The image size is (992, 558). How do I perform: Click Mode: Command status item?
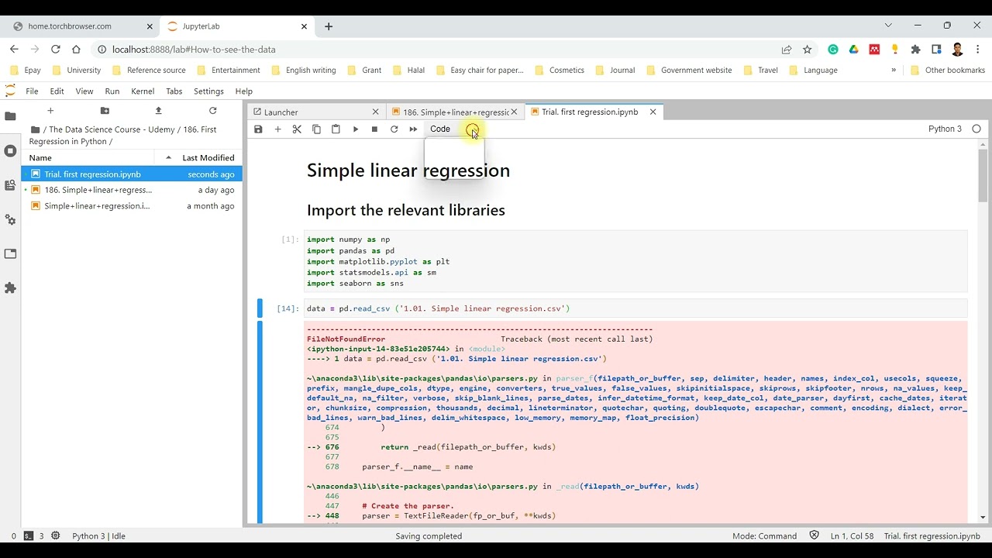tap(764, 536)
